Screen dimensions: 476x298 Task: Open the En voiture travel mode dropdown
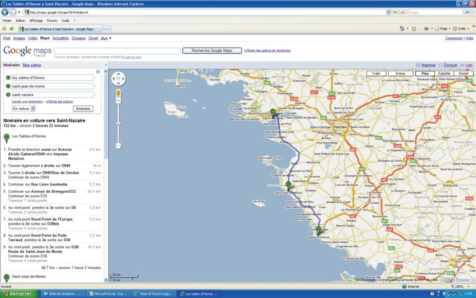click(33, 109)
